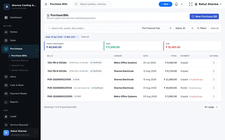Open the Dashboard icon in sidebar

6,17
